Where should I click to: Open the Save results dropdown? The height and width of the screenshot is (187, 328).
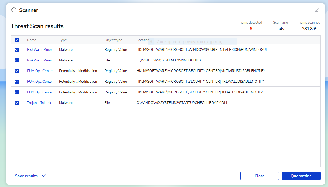(30, 176)
